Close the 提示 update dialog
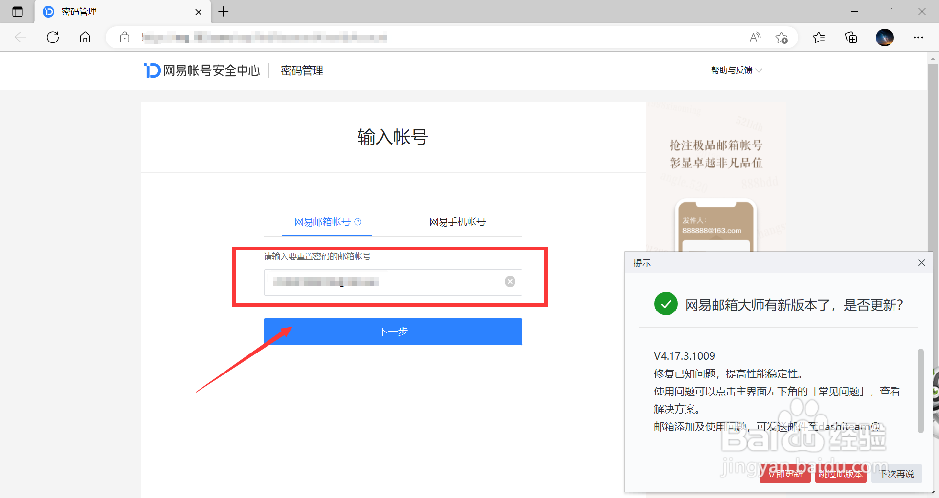Viewport: 939px width, 498px height. (922, 263)
